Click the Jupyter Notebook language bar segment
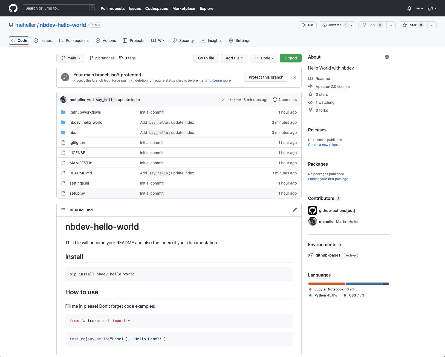 click(x=326, y=284)
